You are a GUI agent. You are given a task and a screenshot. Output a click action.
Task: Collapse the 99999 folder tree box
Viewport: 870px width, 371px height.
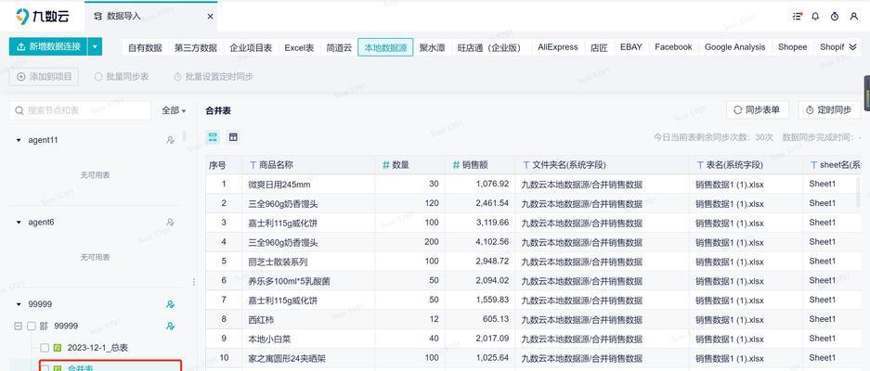click(x=19, y=326)
